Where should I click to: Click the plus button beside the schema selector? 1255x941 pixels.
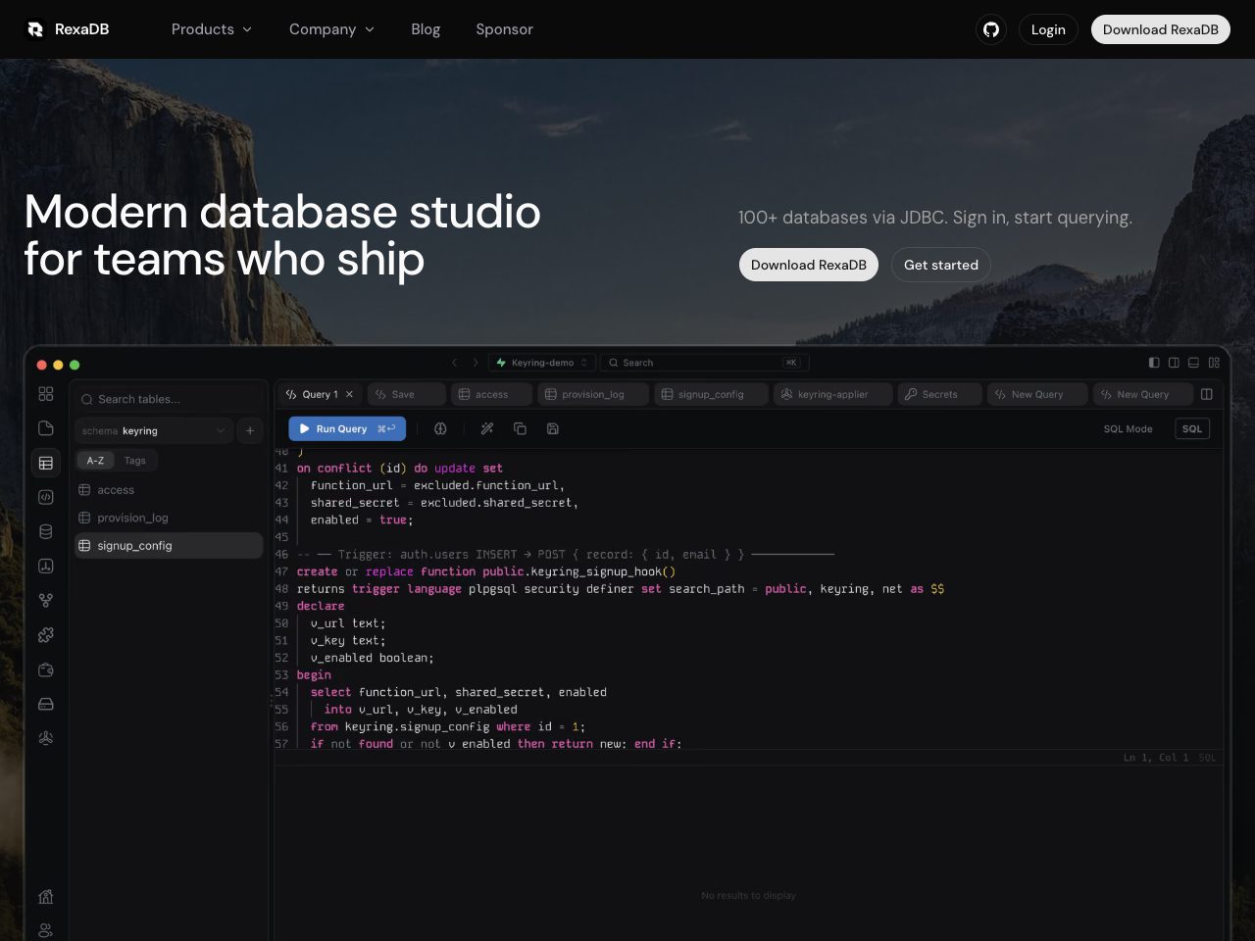coord(250,430)
